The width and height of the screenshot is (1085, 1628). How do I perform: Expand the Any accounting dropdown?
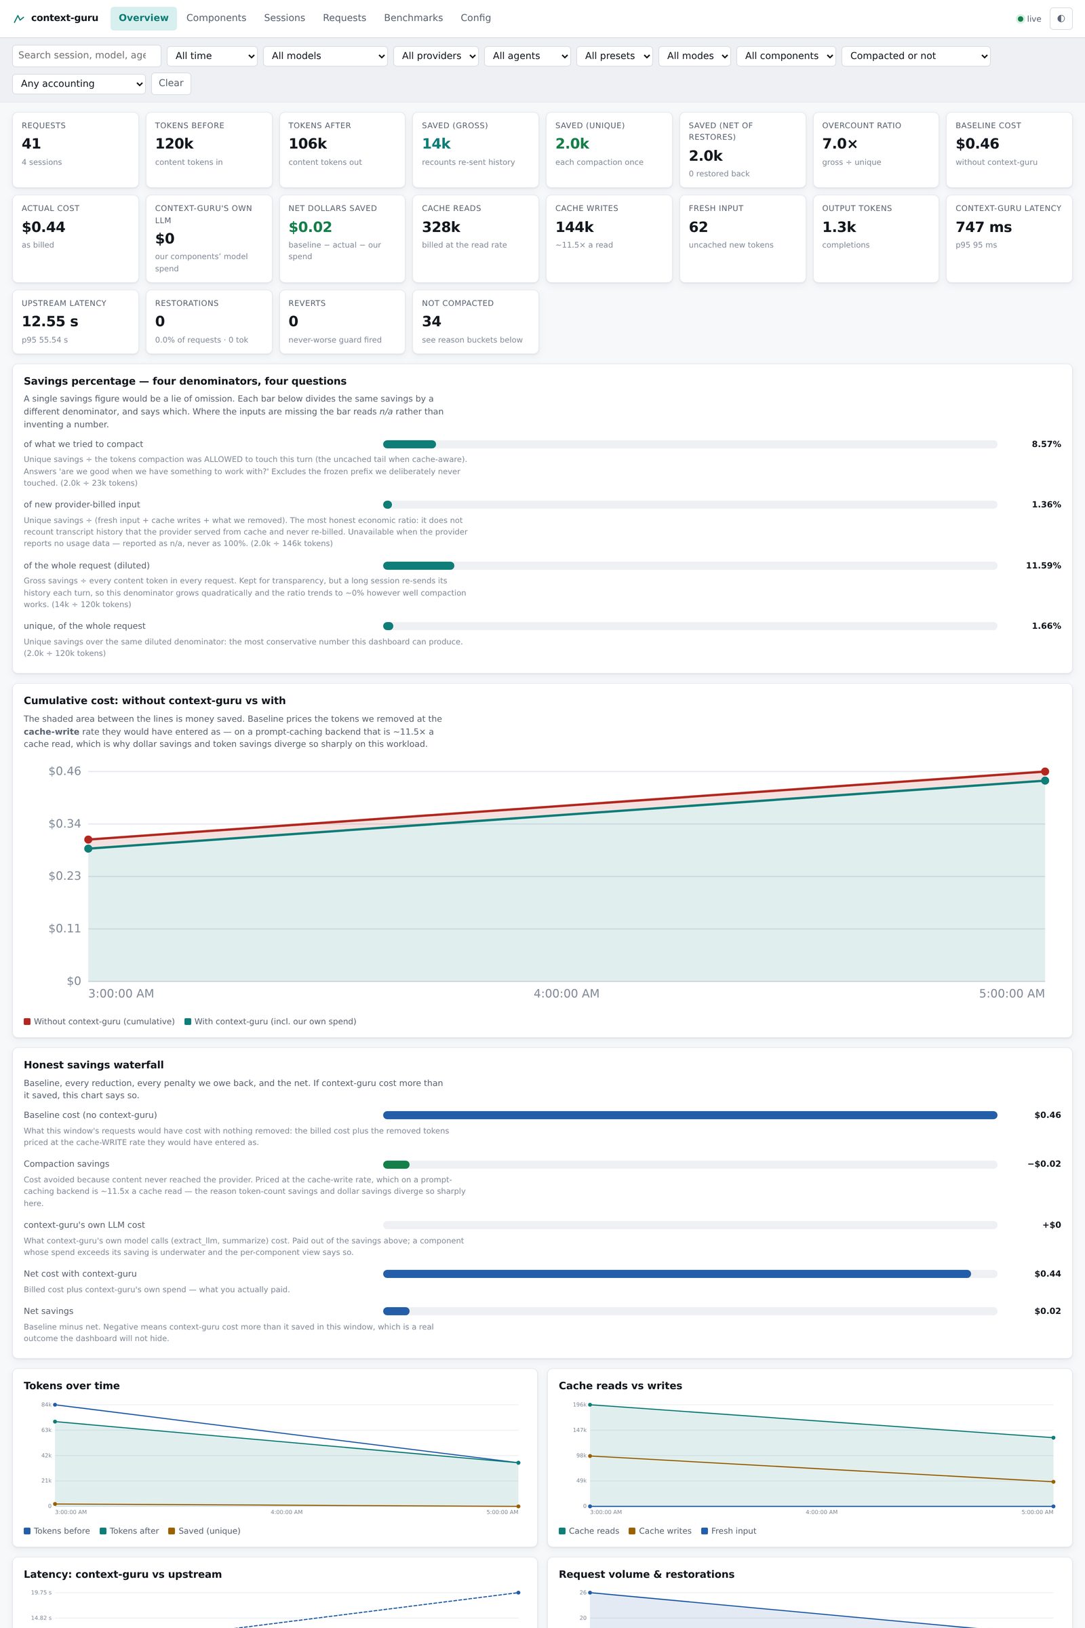[x=79, y=83]
